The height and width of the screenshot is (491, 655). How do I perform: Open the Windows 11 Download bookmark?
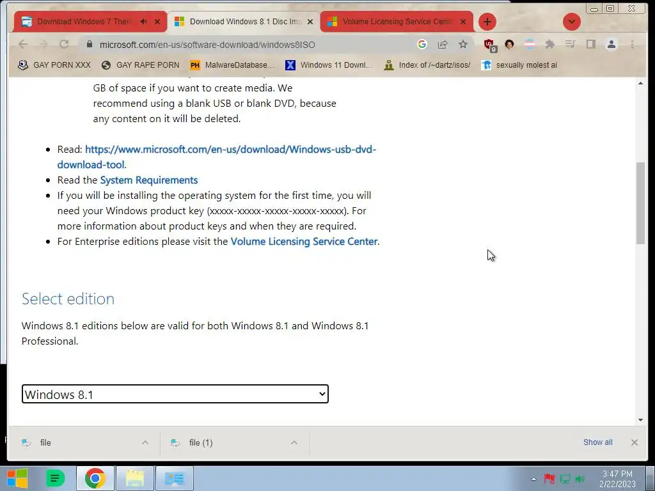[x=329, y=65]
